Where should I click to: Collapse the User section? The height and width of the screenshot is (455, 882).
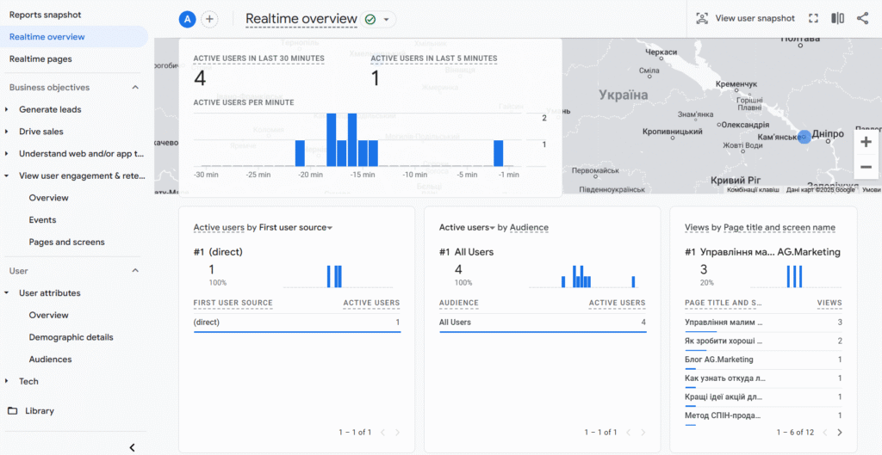[135, 271]
